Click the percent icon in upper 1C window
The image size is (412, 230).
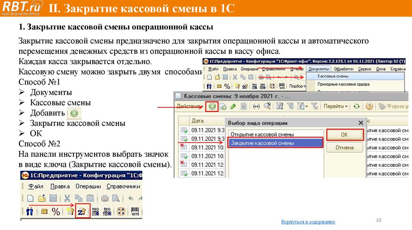pyautogui.click(x=227, y=86)
